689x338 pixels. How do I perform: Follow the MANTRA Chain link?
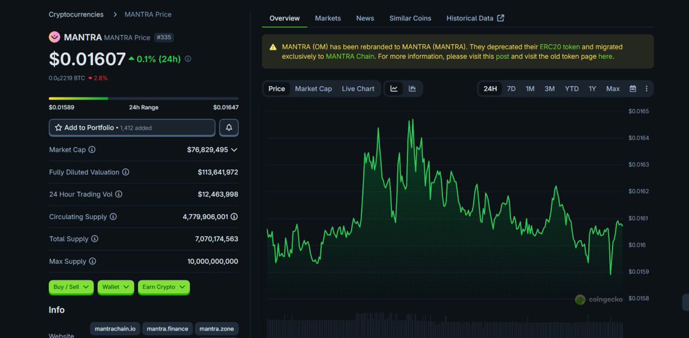pos(350,56)
